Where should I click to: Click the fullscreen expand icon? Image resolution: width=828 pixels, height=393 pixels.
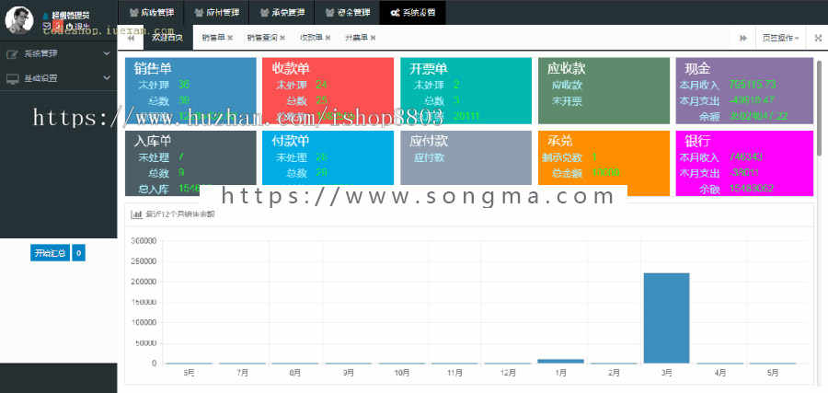click(x=819, y=38)
